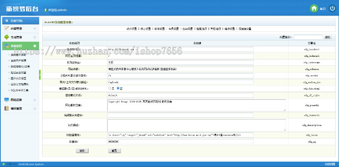Expand the 内容管理 section arrow
This screenshot has width=339, height=167.
click(35, 29)
